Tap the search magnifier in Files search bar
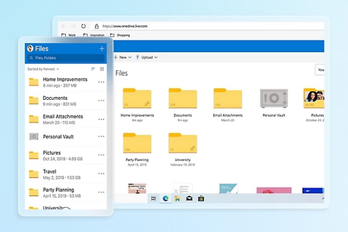348x232 pixels. (31, 58)
